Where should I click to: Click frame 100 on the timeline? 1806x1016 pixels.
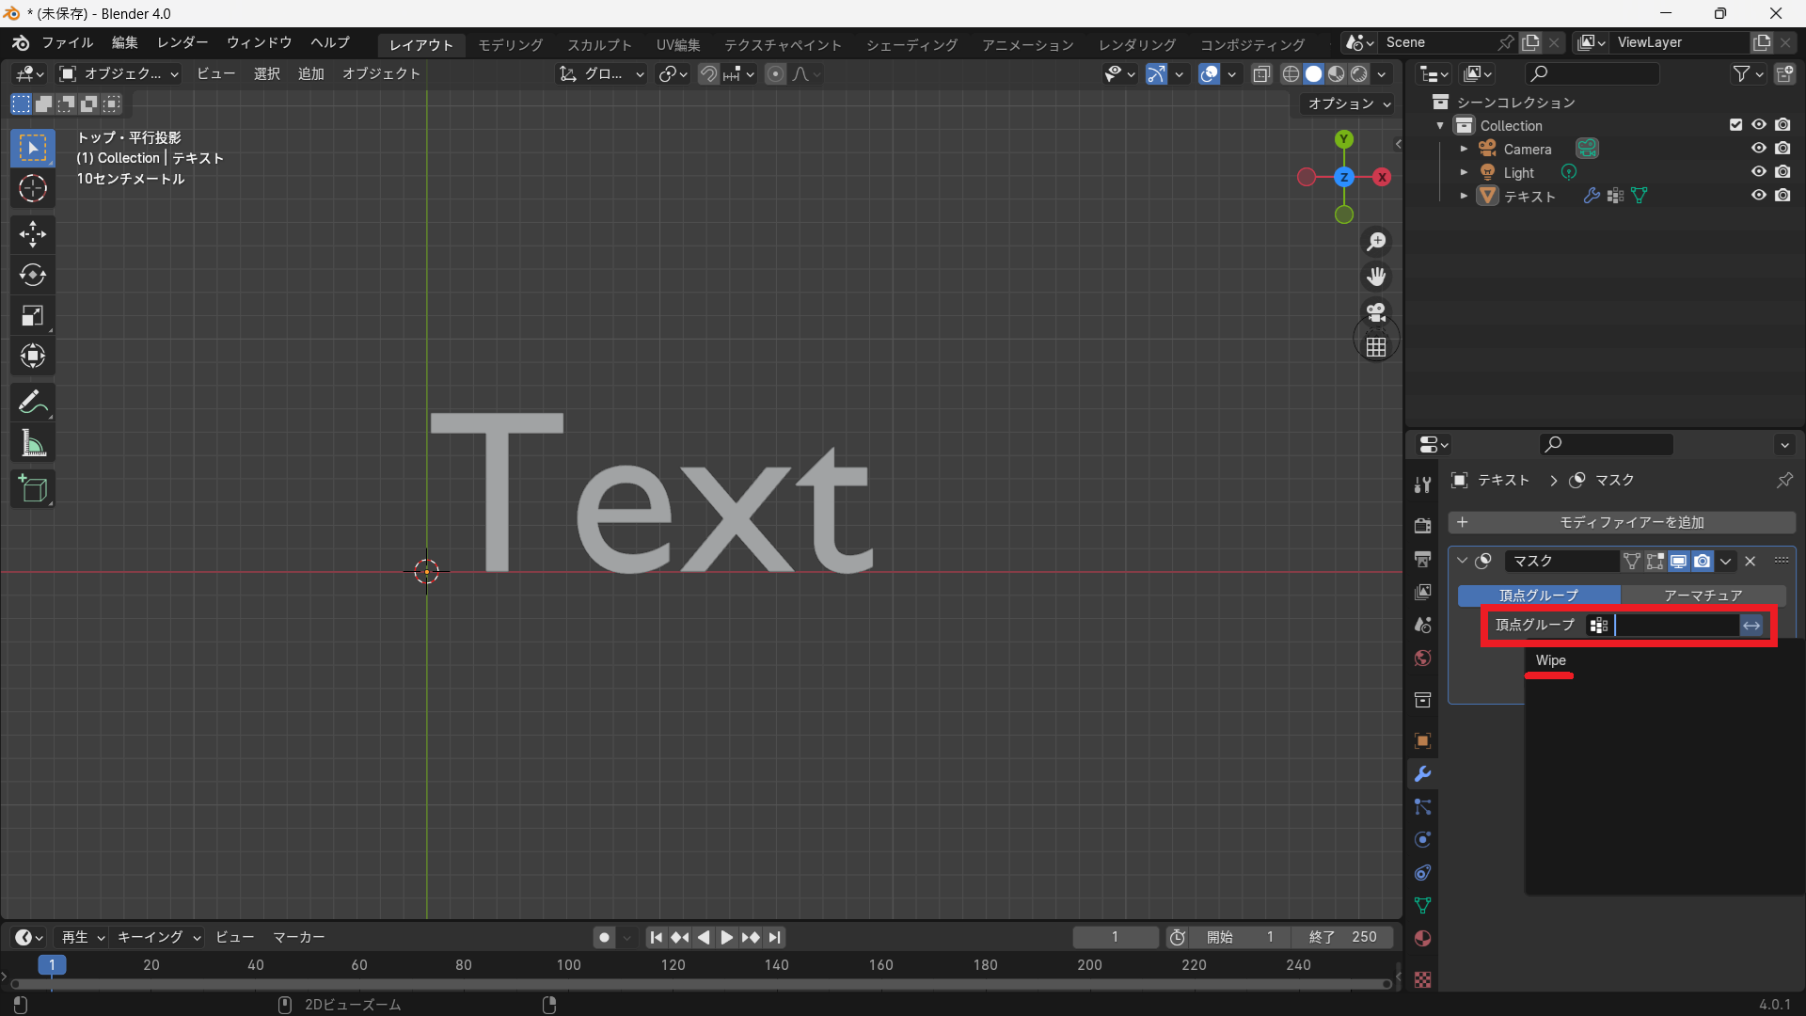(x=568, y=965)
